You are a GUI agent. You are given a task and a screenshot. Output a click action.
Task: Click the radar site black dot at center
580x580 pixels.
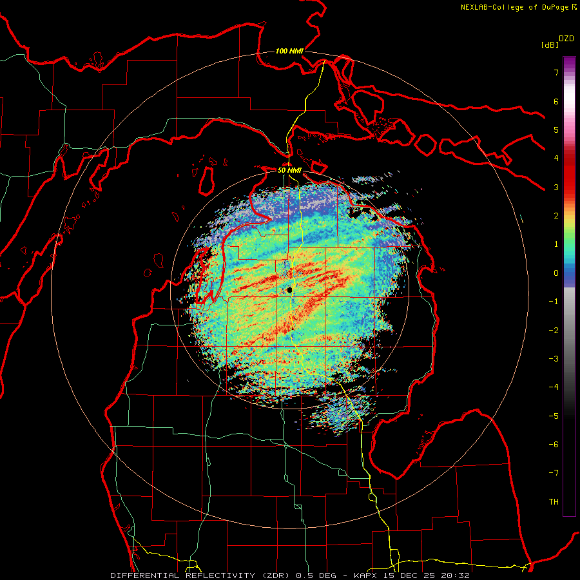tap(290, 290)
